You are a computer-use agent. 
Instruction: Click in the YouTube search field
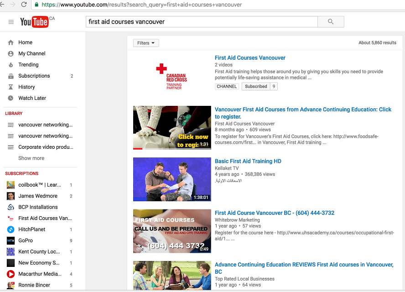pos(202,22)
